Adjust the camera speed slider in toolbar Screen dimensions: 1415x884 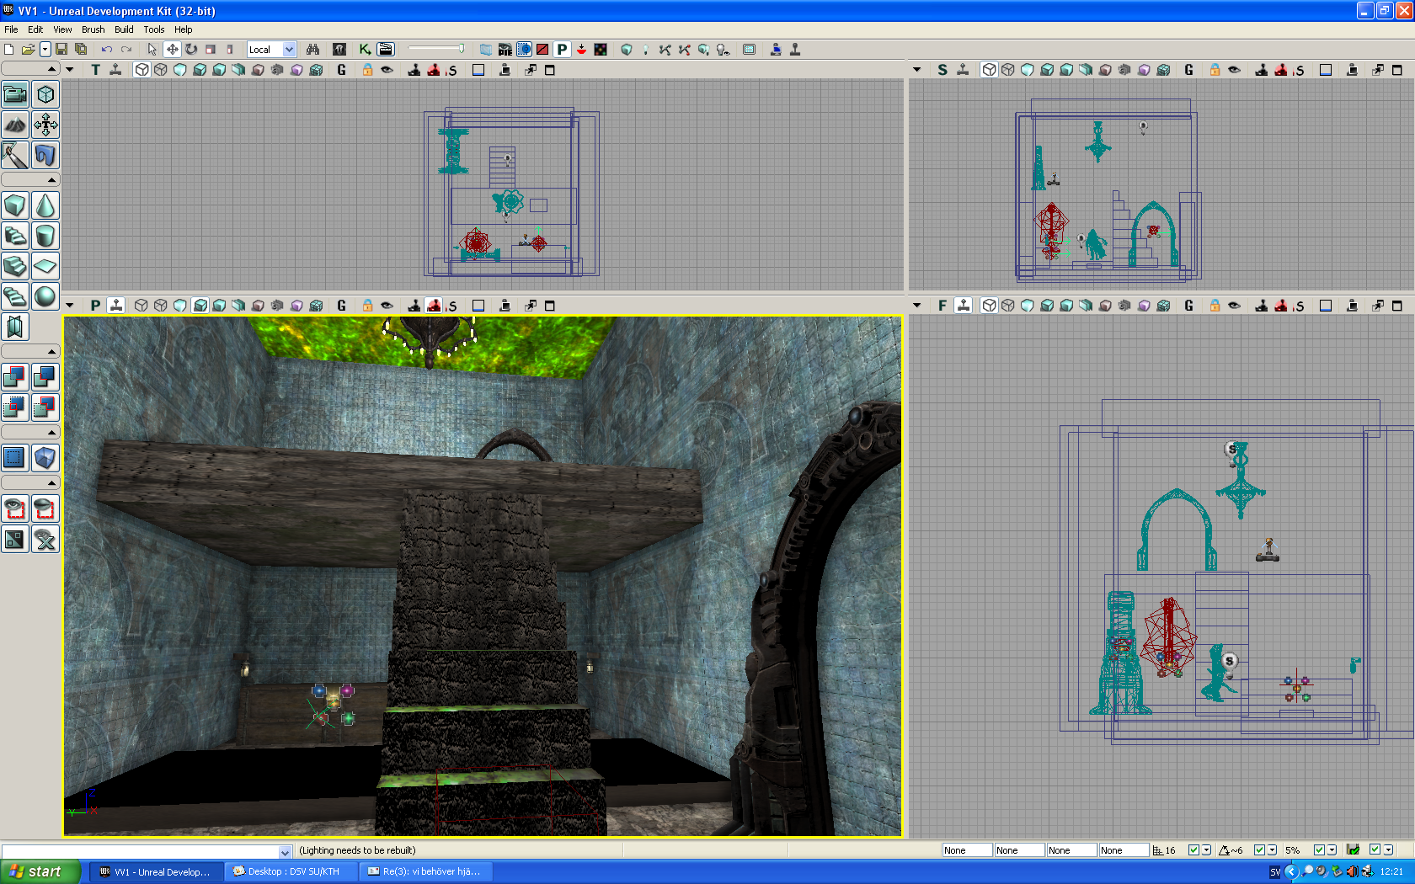coord(436,49)
